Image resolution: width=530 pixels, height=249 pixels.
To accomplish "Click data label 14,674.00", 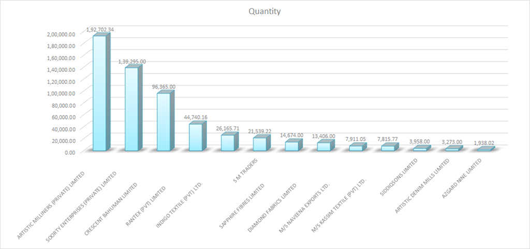I will point(292,135).
